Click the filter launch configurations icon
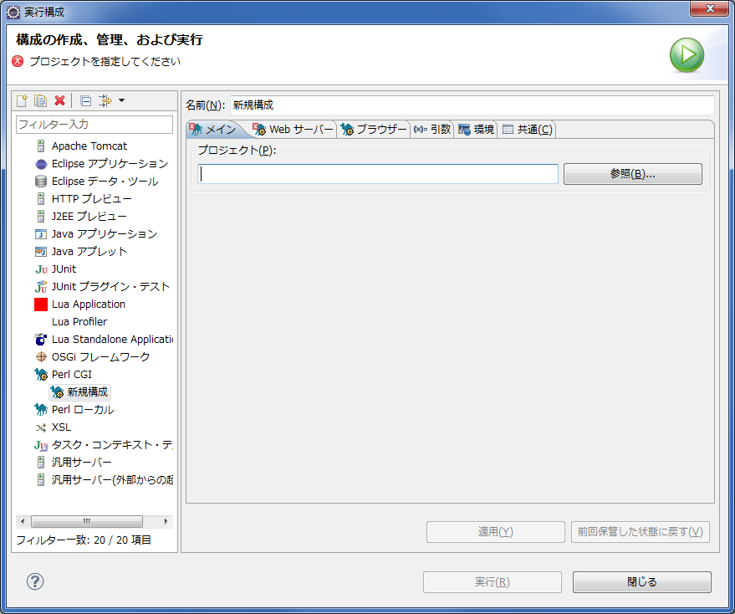 coord(105,101)
